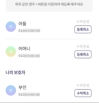The image size is (99, 103).
Task: Click 아들's phone number starting with 010
Action: 29,31
